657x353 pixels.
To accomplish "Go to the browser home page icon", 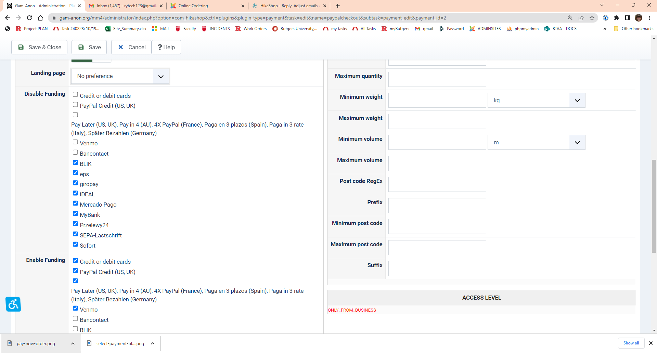I will tap(40, 18).
